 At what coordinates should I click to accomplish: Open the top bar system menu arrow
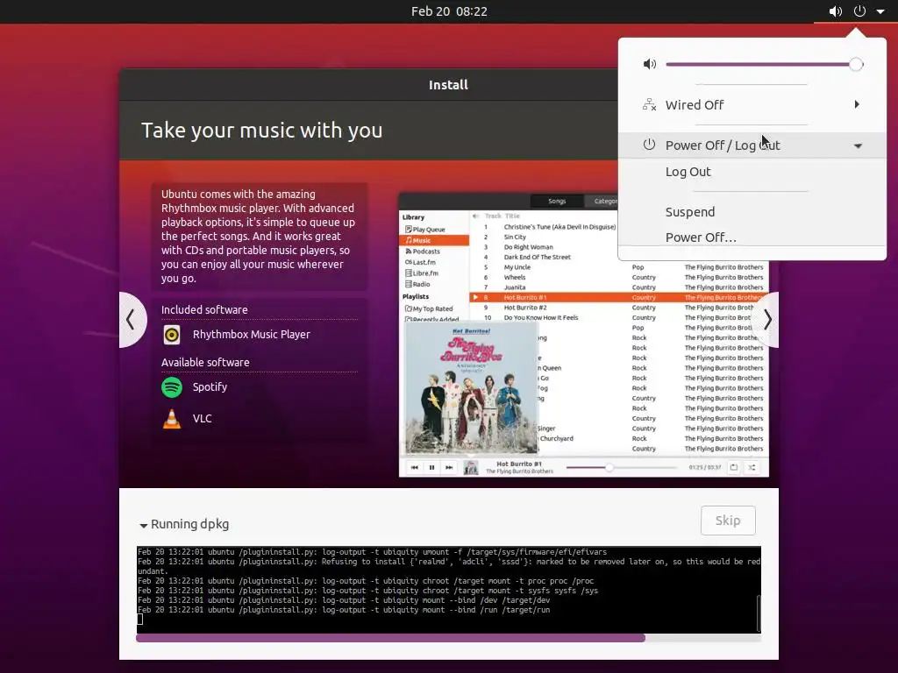point(880,11)
